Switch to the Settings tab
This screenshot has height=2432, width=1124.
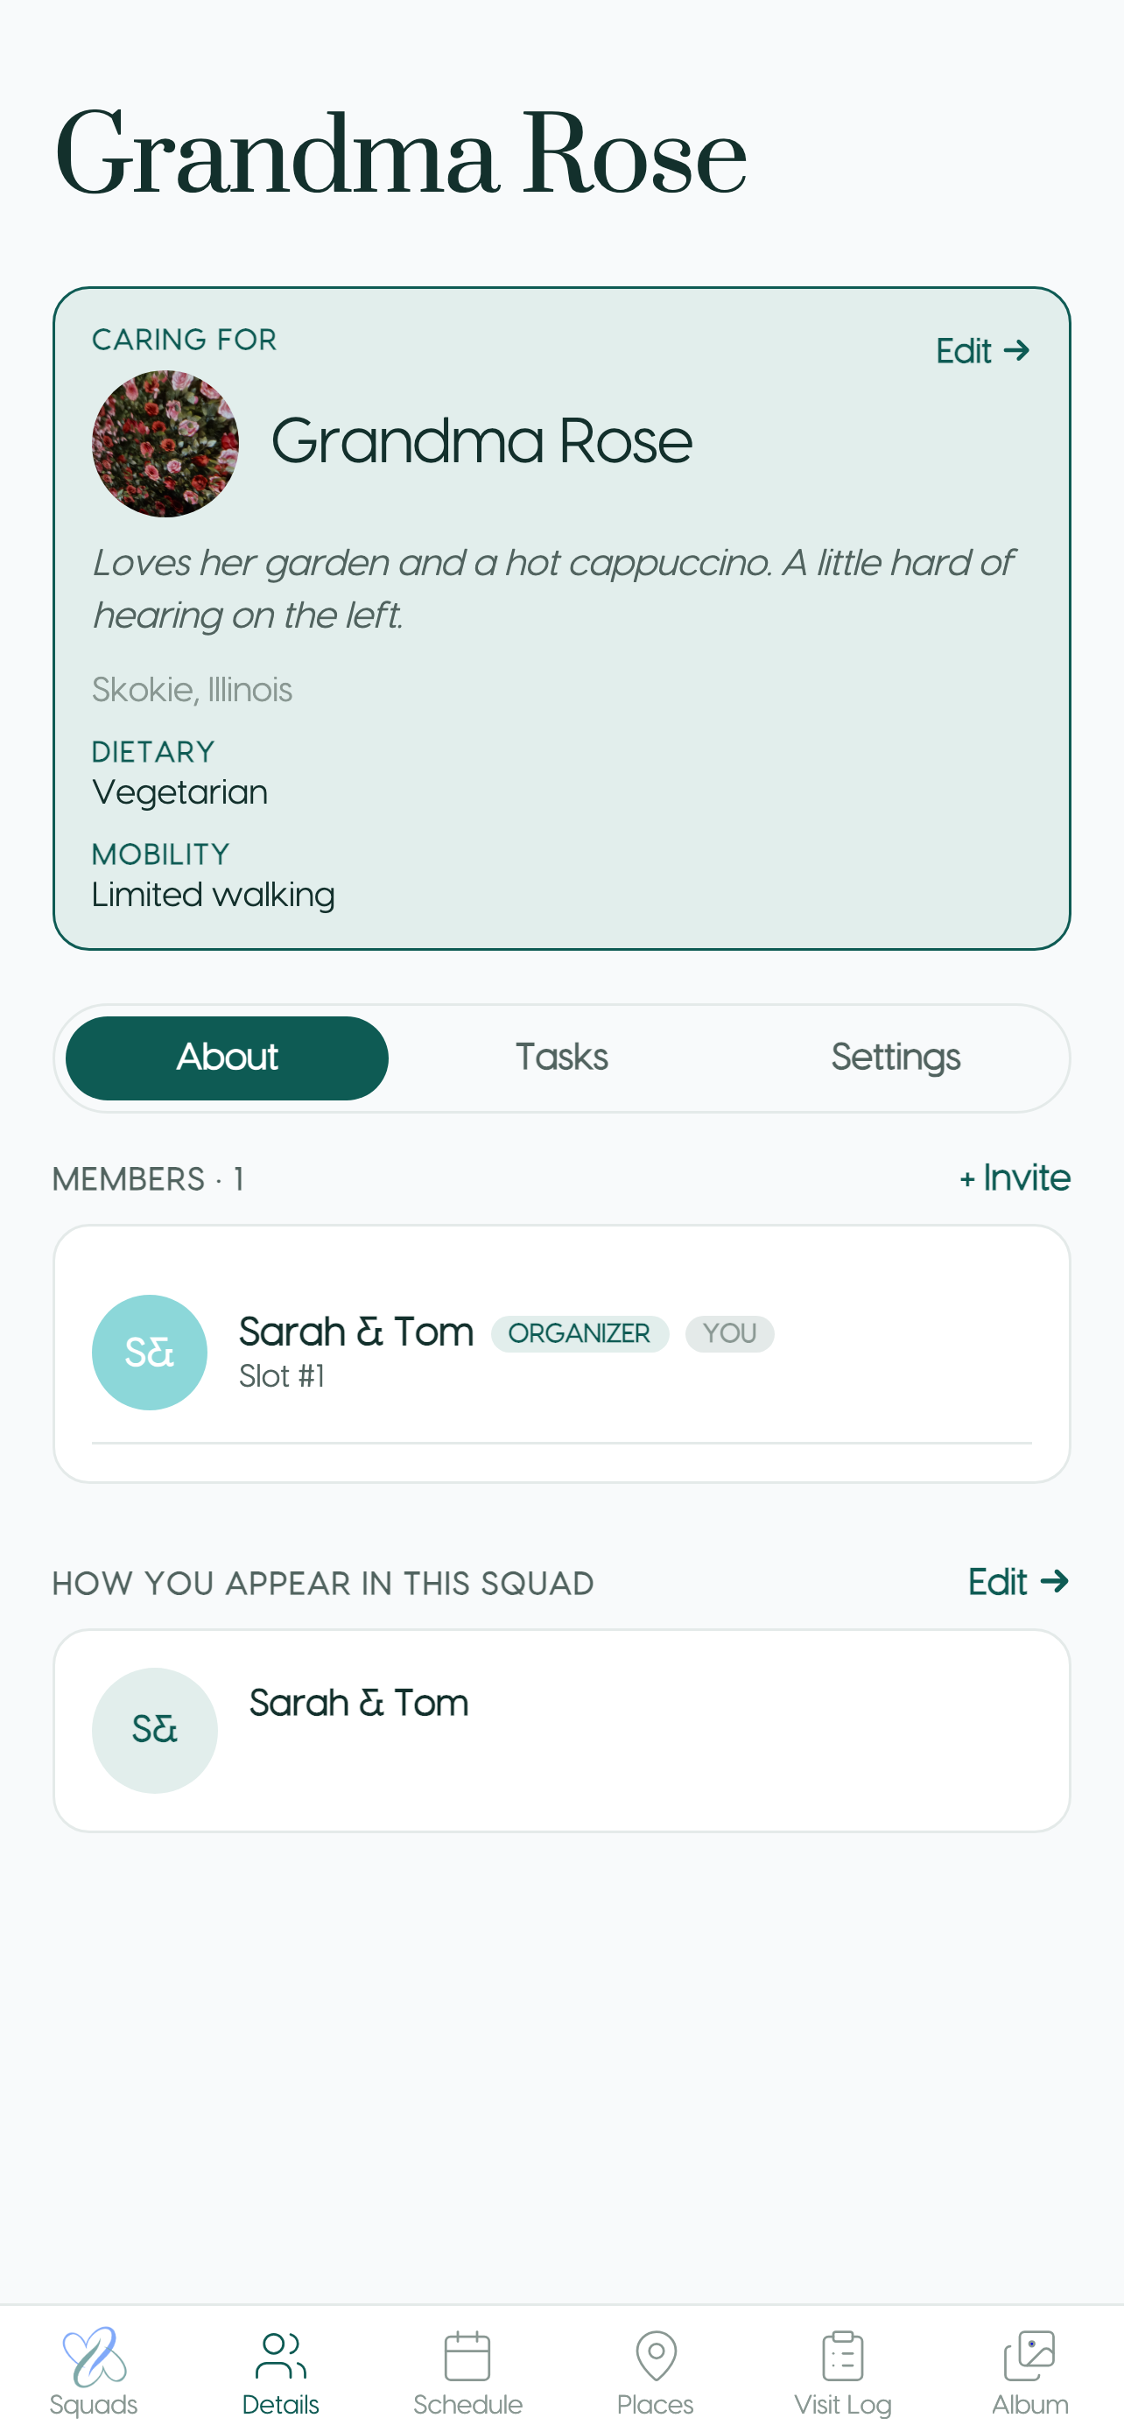click(x=896, y=1058)
